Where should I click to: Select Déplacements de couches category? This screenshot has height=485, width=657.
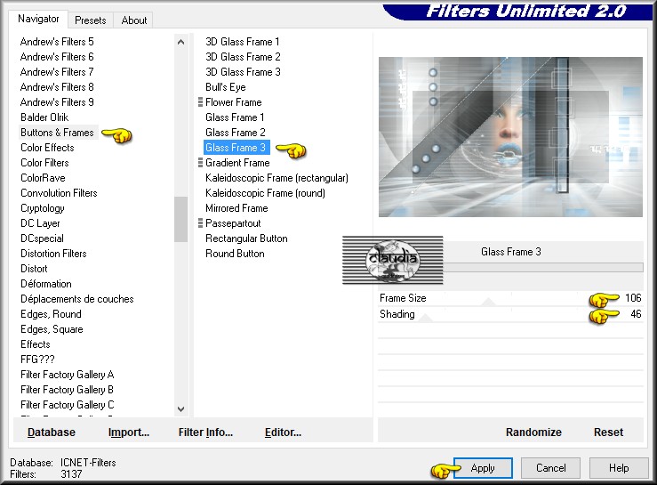[x=77, y=299]
